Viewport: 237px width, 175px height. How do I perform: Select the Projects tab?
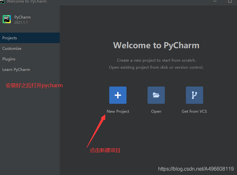30,38
